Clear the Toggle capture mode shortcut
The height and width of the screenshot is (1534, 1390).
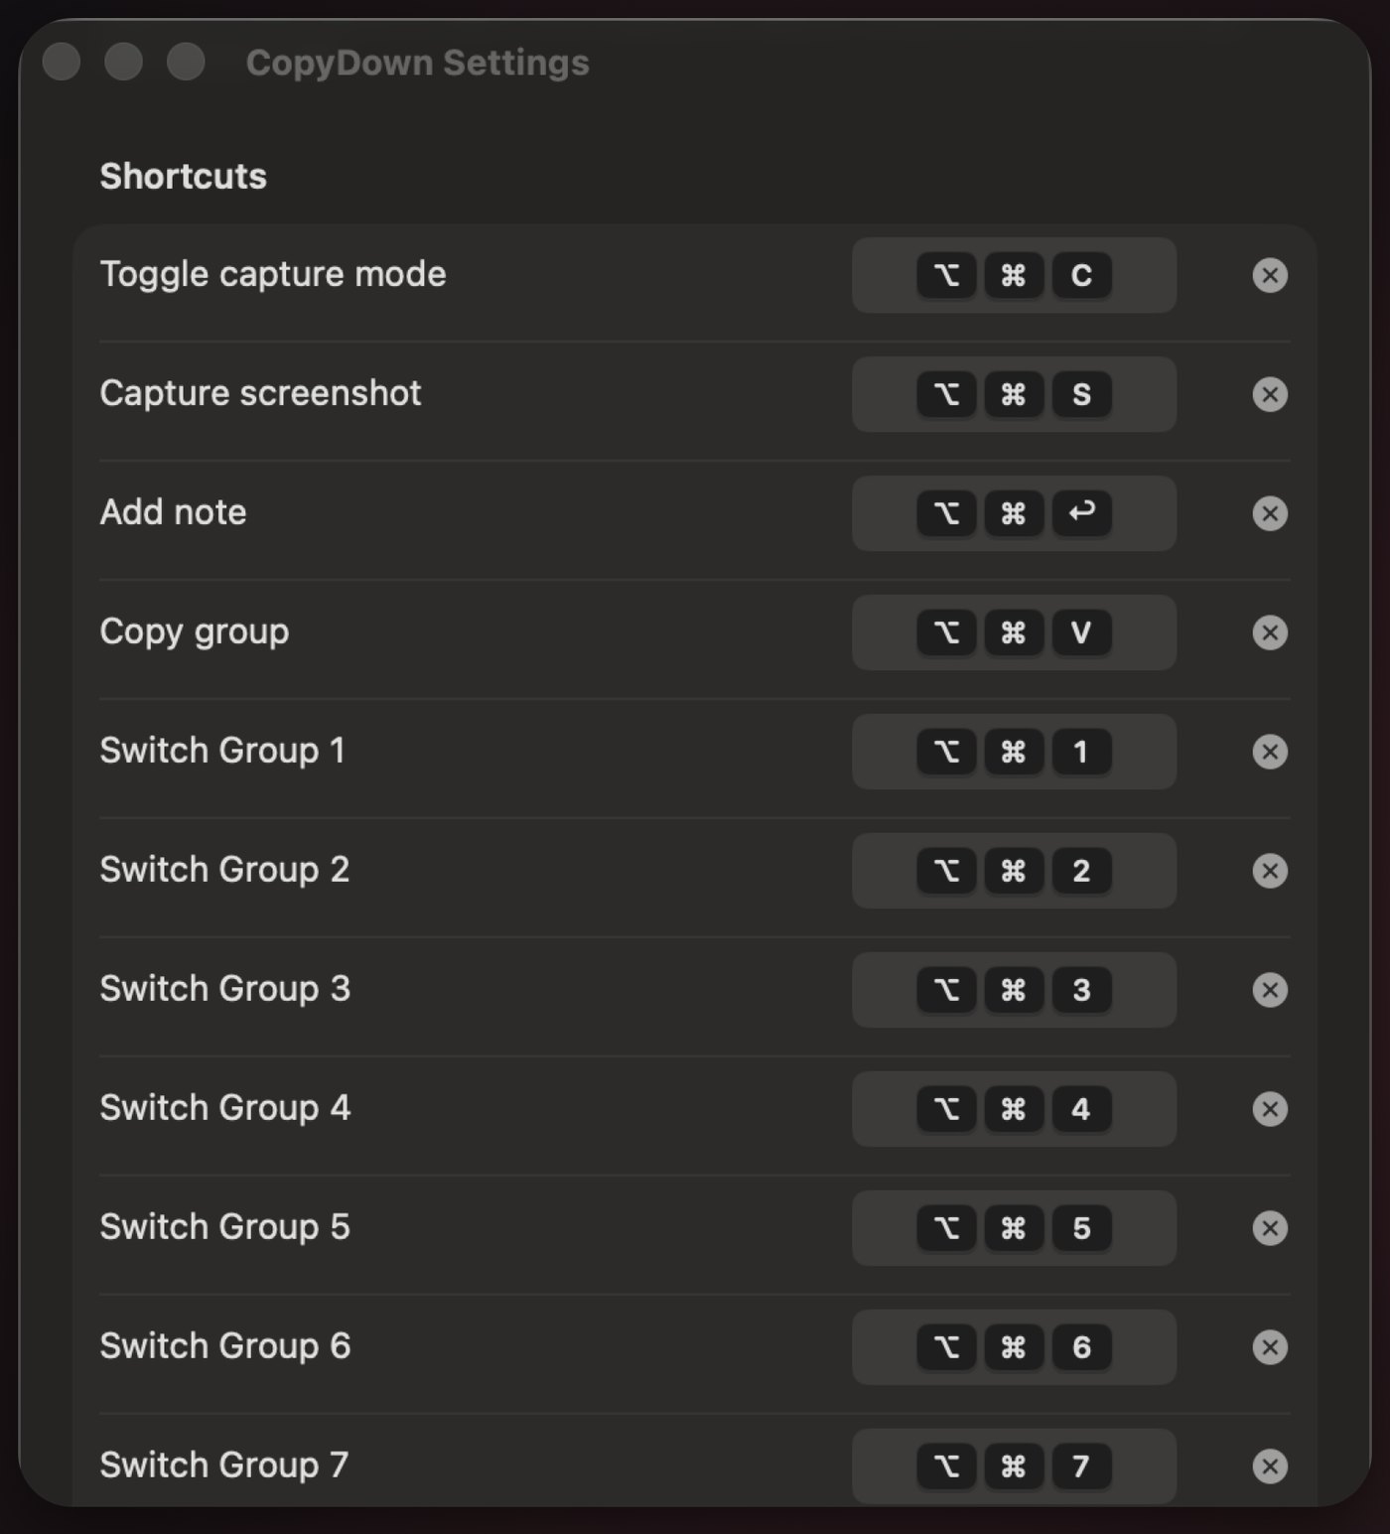1270,275
